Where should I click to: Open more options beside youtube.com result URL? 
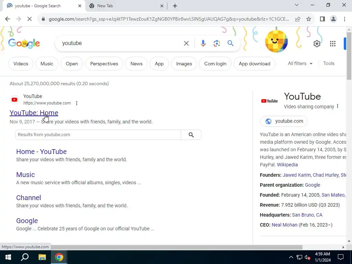(77, 103)
